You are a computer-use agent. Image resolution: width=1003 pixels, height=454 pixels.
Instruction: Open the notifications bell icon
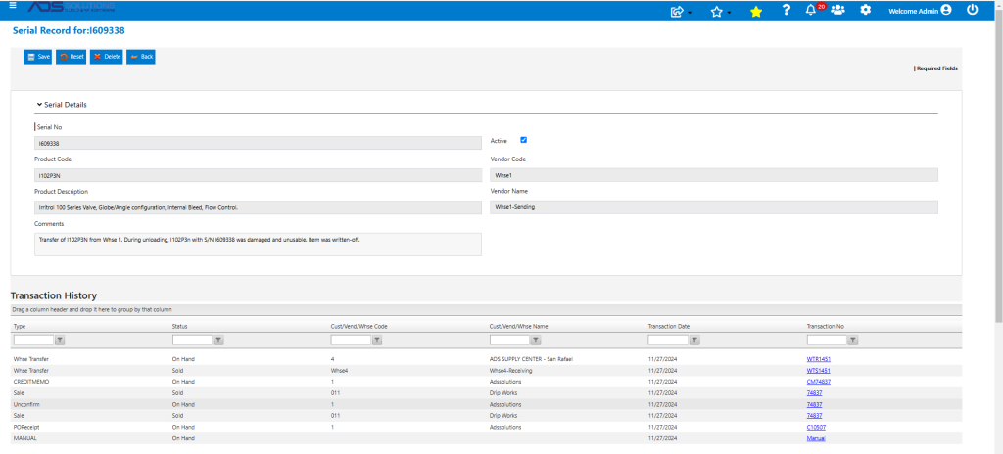click(x=810, y=10)
